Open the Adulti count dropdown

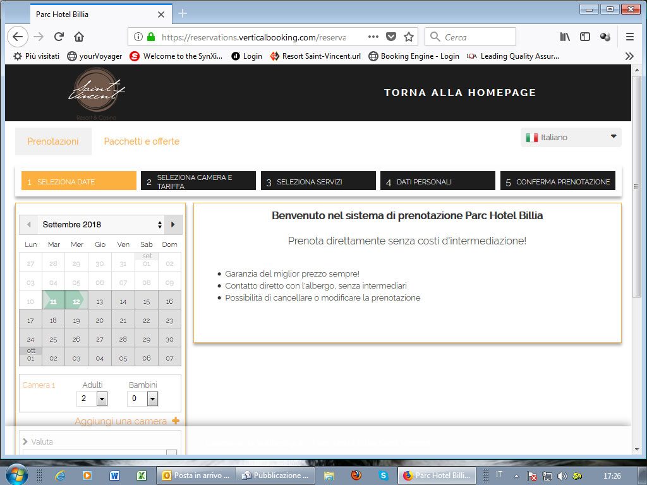click(x=92, y=398)
